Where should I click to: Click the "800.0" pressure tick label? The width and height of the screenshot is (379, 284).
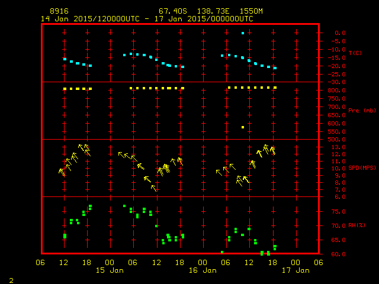337,91
